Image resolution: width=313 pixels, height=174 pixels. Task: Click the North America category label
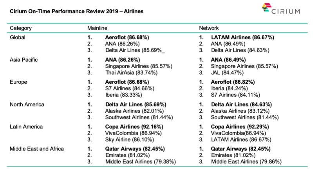click(x=26, y=105)
